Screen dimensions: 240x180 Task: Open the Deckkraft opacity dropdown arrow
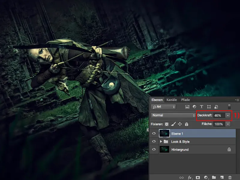point(228,115)
